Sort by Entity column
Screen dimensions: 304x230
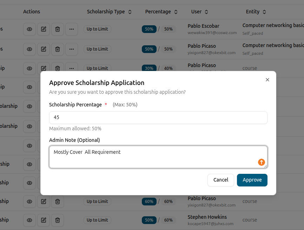(x=256, y=12)
